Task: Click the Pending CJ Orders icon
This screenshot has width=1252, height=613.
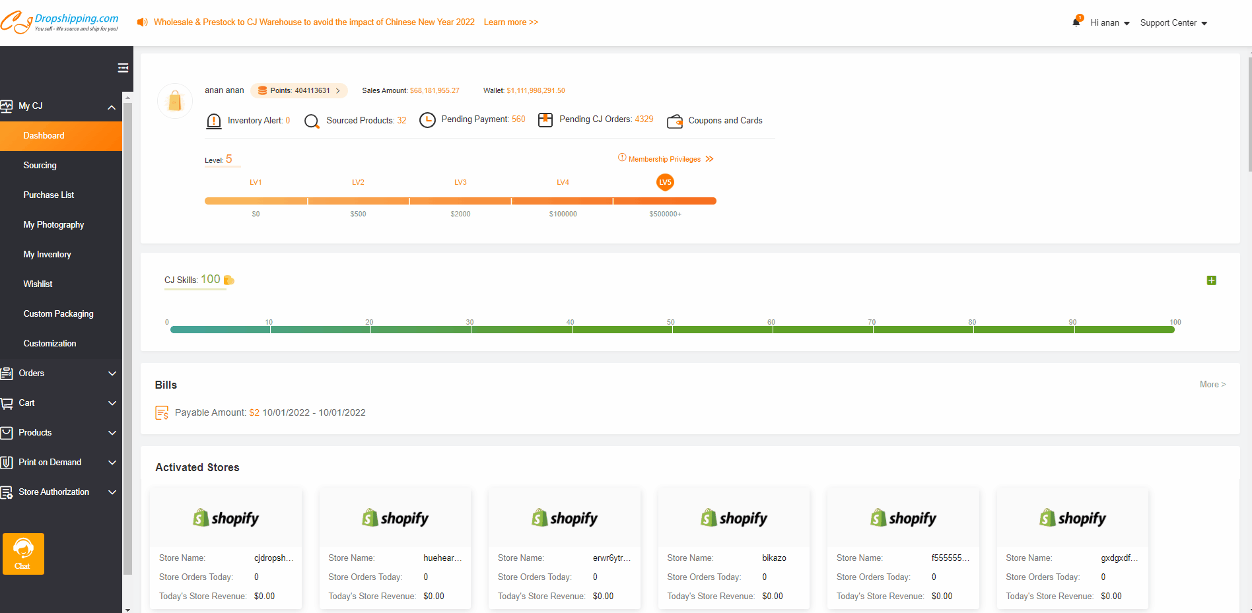Action: (x=545, y=120)
